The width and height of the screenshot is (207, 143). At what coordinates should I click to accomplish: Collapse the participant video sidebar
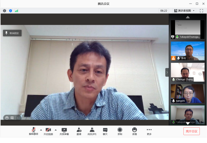click(x=167, y=72)
